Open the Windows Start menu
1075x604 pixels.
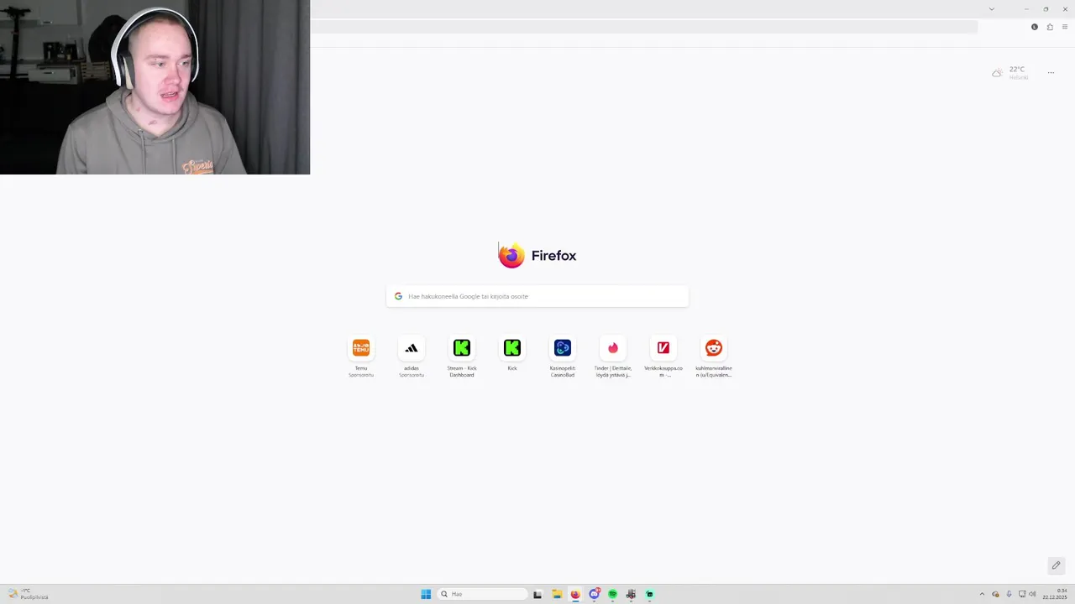tap(426, 594)
